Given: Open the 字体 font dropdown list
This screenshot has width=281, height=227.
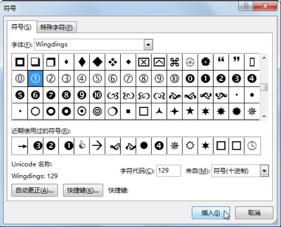Looking at the screenshot, I should point(148,44).
